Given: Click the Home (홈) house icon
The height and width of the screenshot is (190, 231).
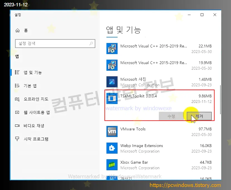Looking at the screenshot, I should [x=18, y=30].
